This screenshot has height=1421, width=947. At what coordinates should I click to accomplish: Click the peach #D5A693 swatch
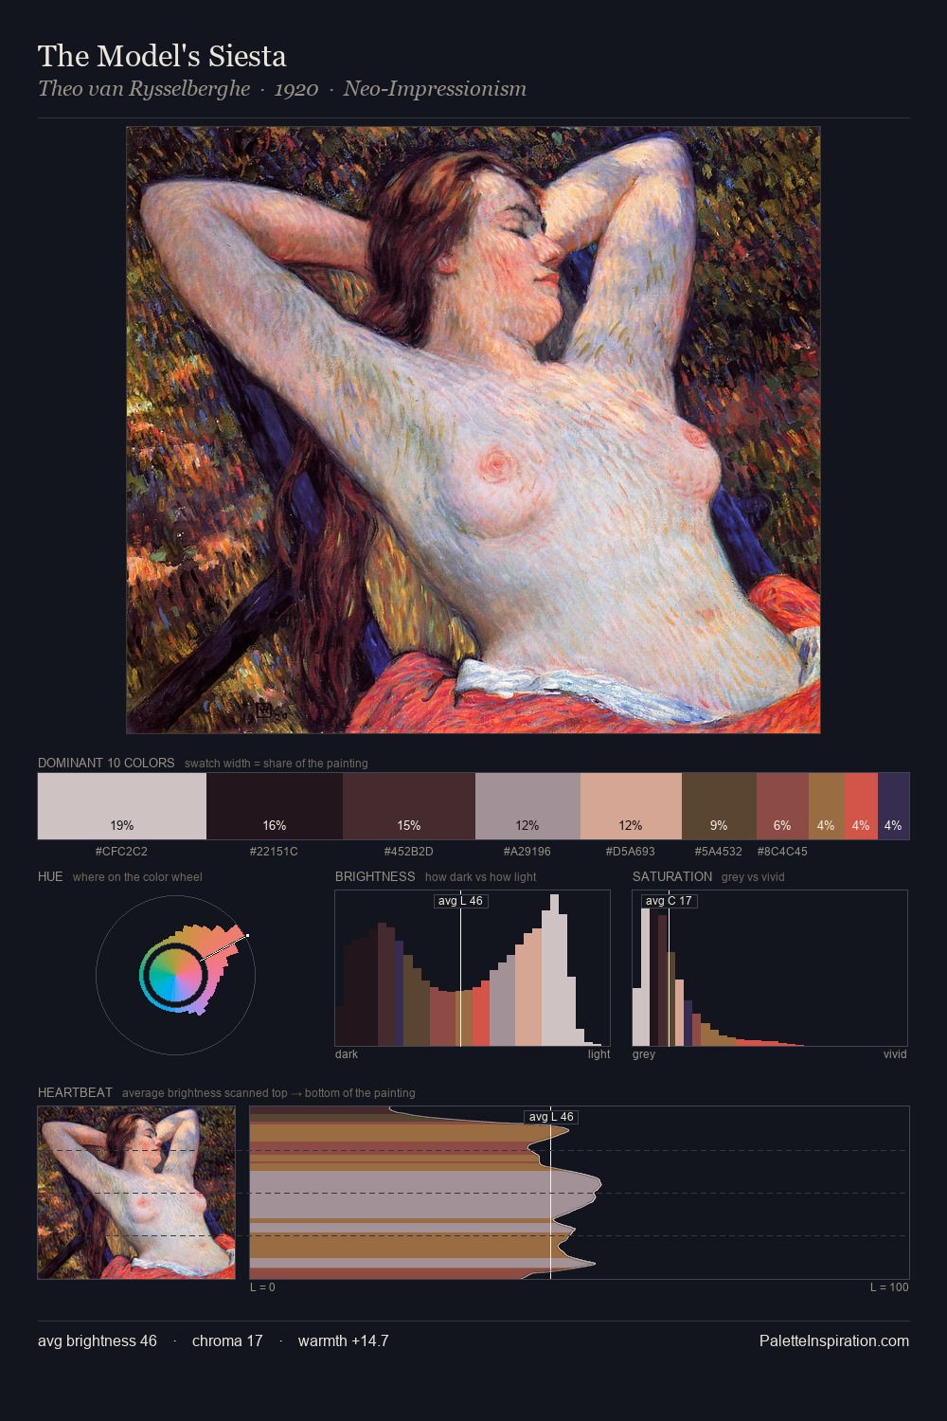(631, 806)
